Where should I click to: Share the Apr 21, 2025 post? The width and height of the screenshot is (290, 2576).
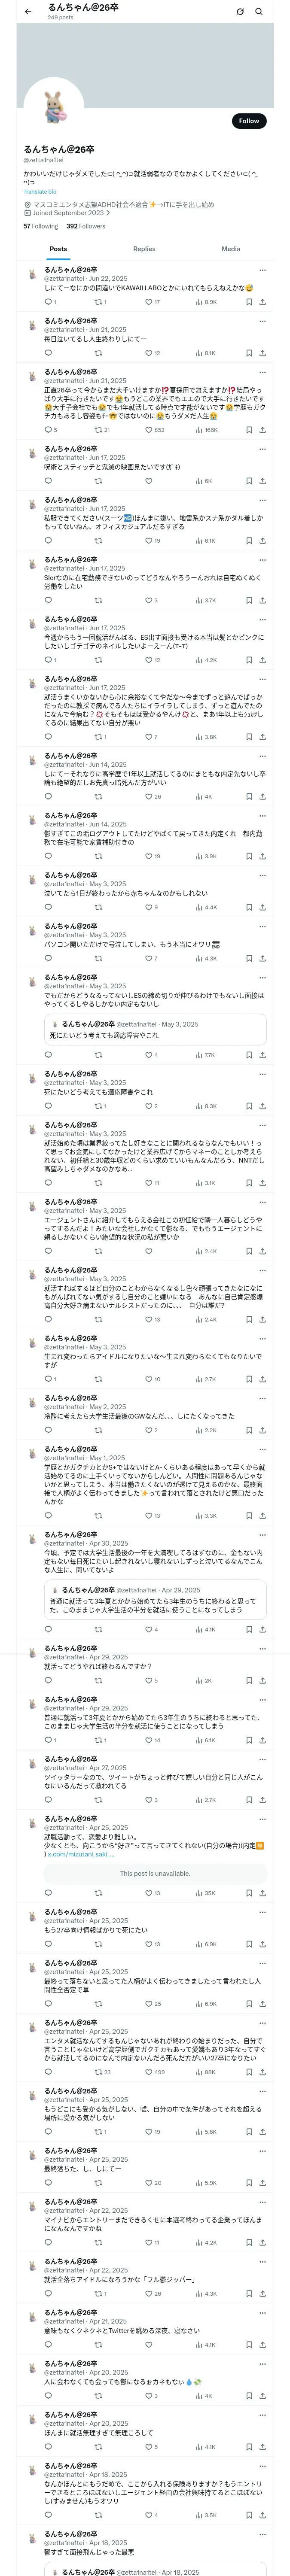tap(262, 2344)
